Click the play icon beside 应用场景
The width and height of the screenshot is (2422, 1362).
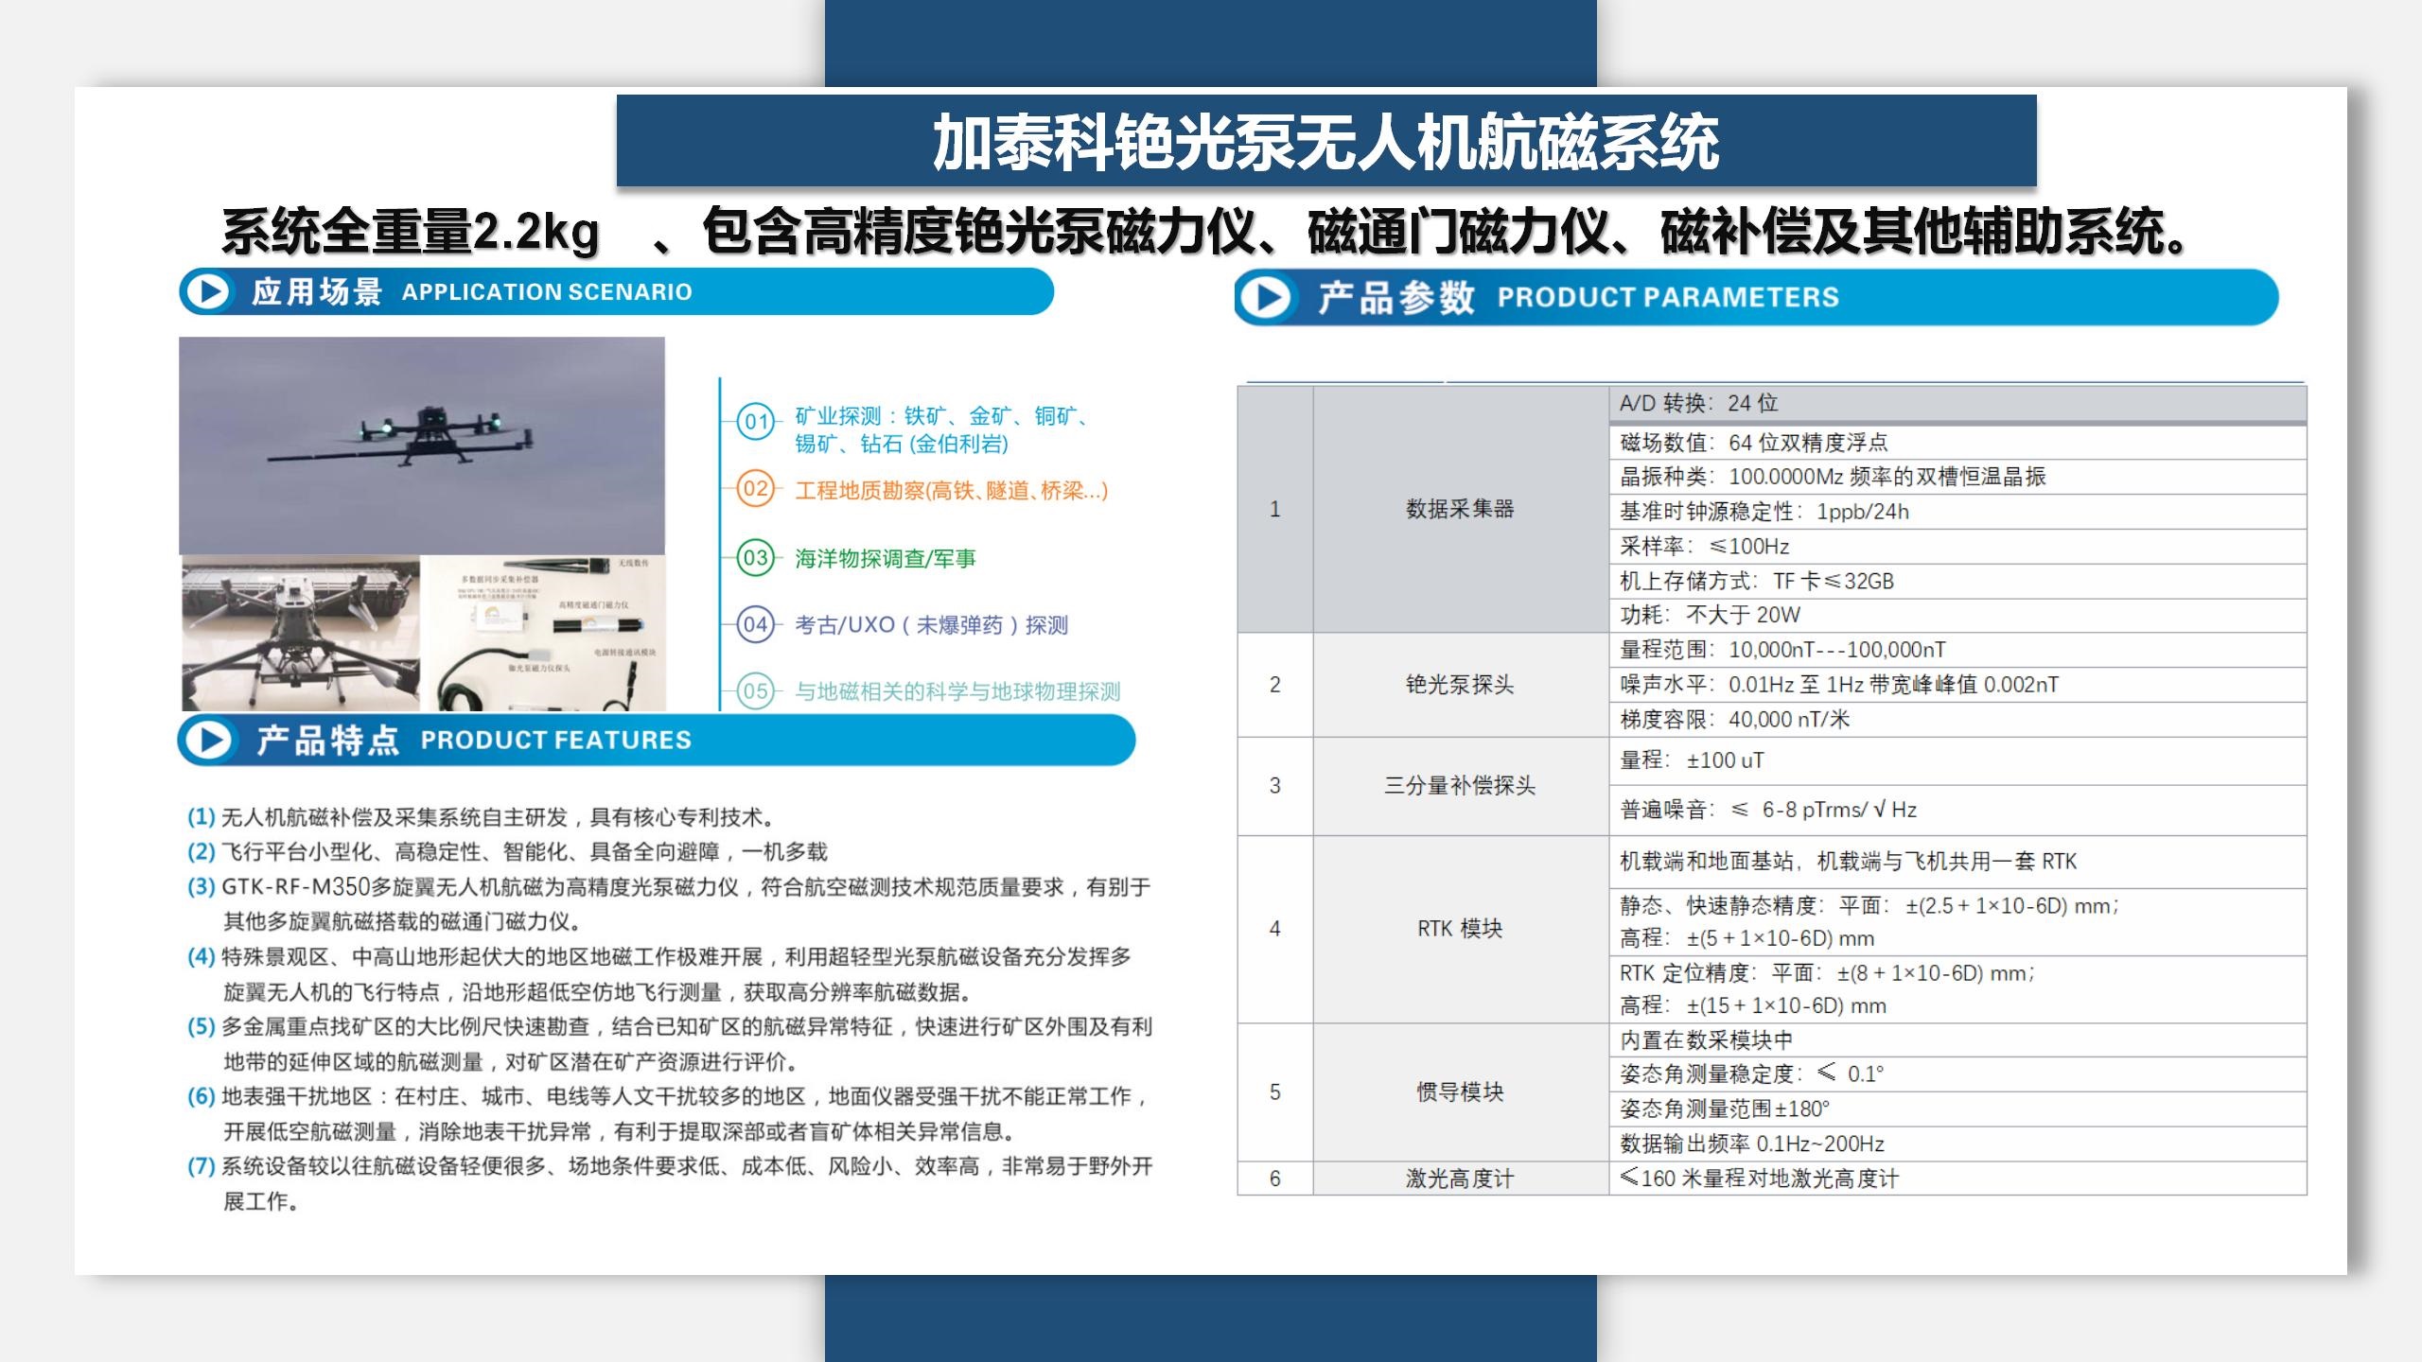coord(208,291)
